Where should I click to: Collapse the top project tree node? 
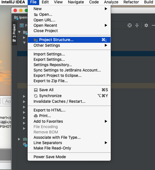pyautogui.click(x=19, y=32)
